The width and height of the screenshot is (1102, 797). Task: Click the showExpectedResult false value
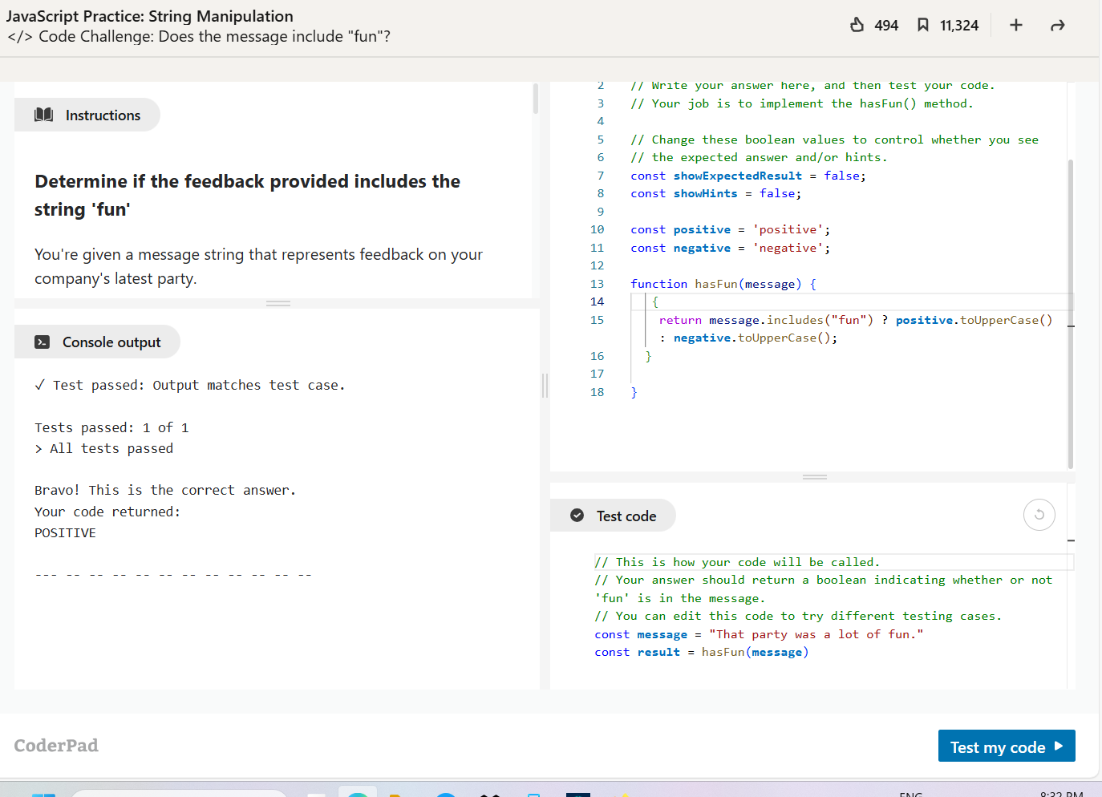coord(841,176)
